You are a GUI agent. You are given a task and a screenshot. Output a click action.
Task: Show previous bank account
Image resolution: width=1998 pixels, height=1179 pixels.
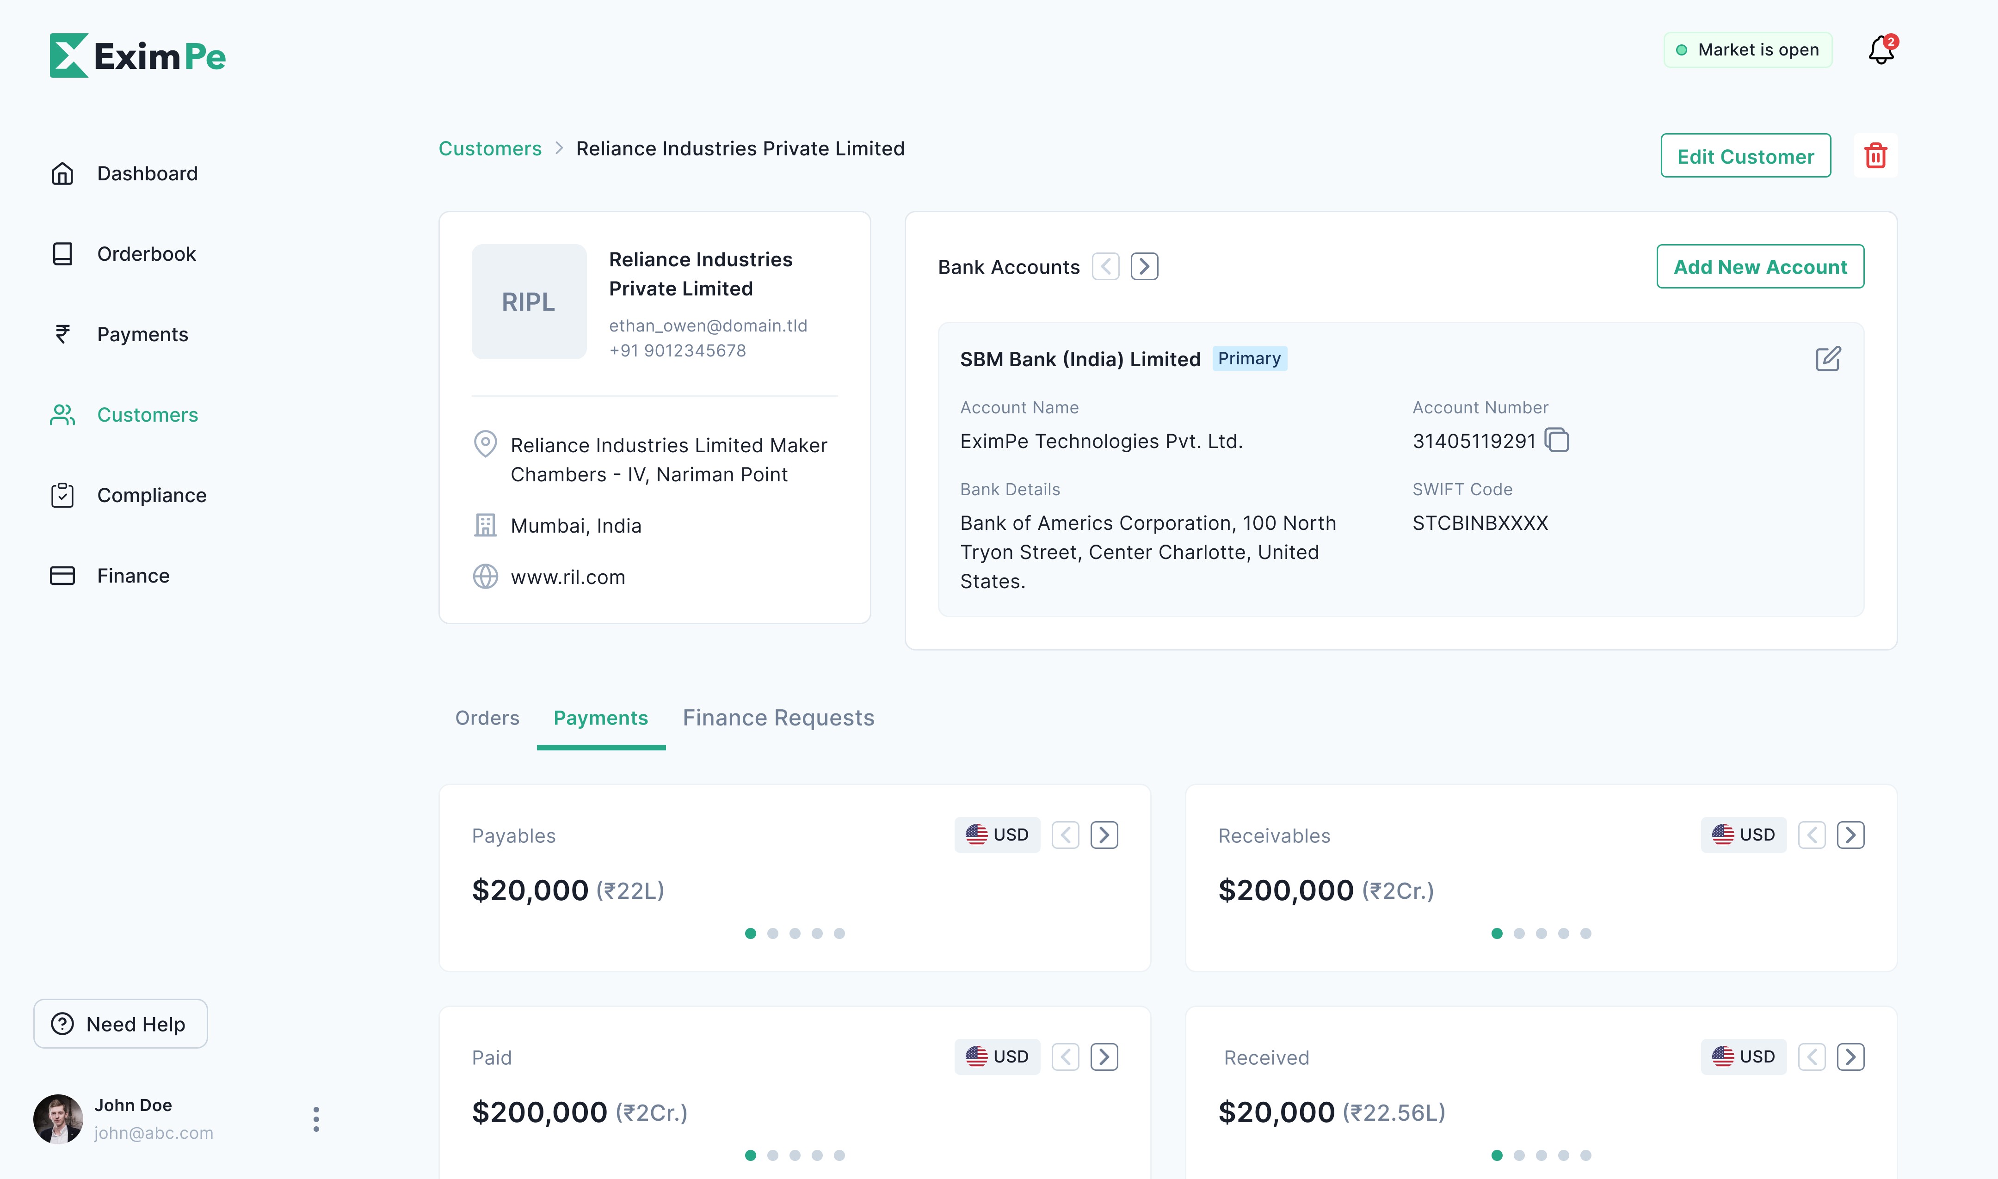(1105, 266)
